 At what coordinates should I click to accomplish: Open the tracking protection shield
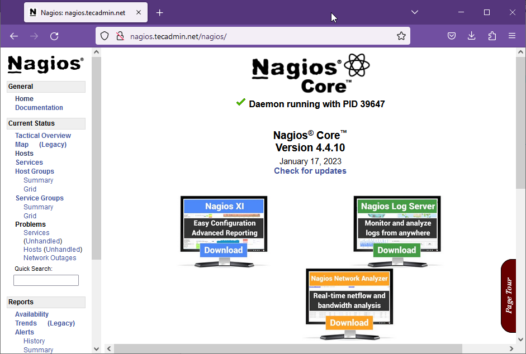[105, 36]
